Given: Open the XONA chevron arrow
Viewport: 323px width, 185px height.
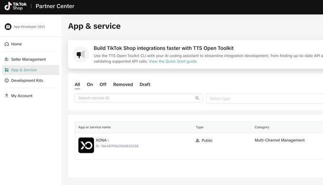Looking at the screenshot, I should 108,141.
